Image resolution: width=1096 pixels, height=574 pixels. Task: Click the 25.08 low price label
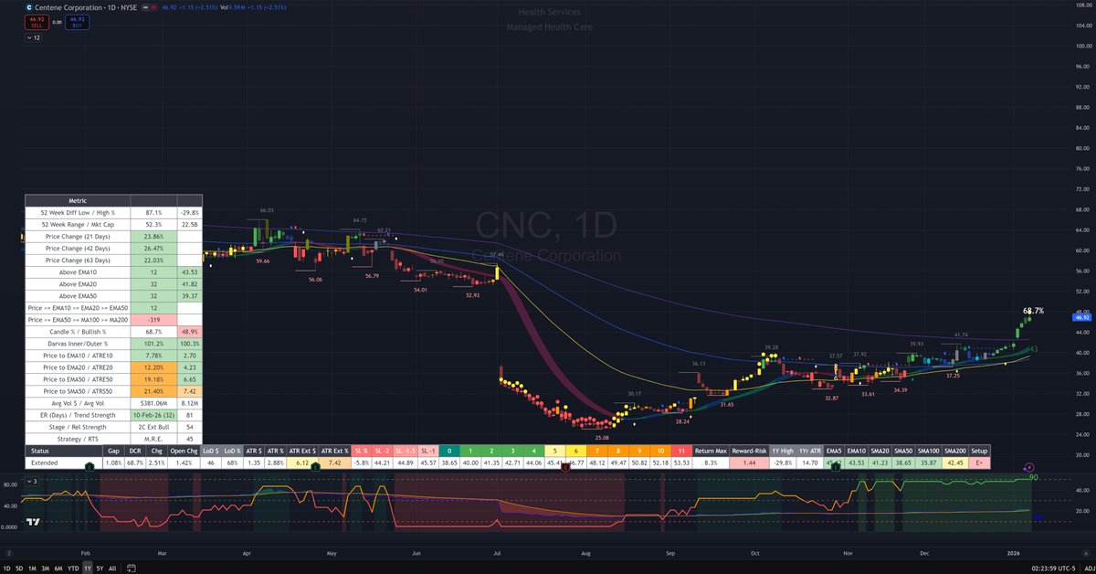601,438
